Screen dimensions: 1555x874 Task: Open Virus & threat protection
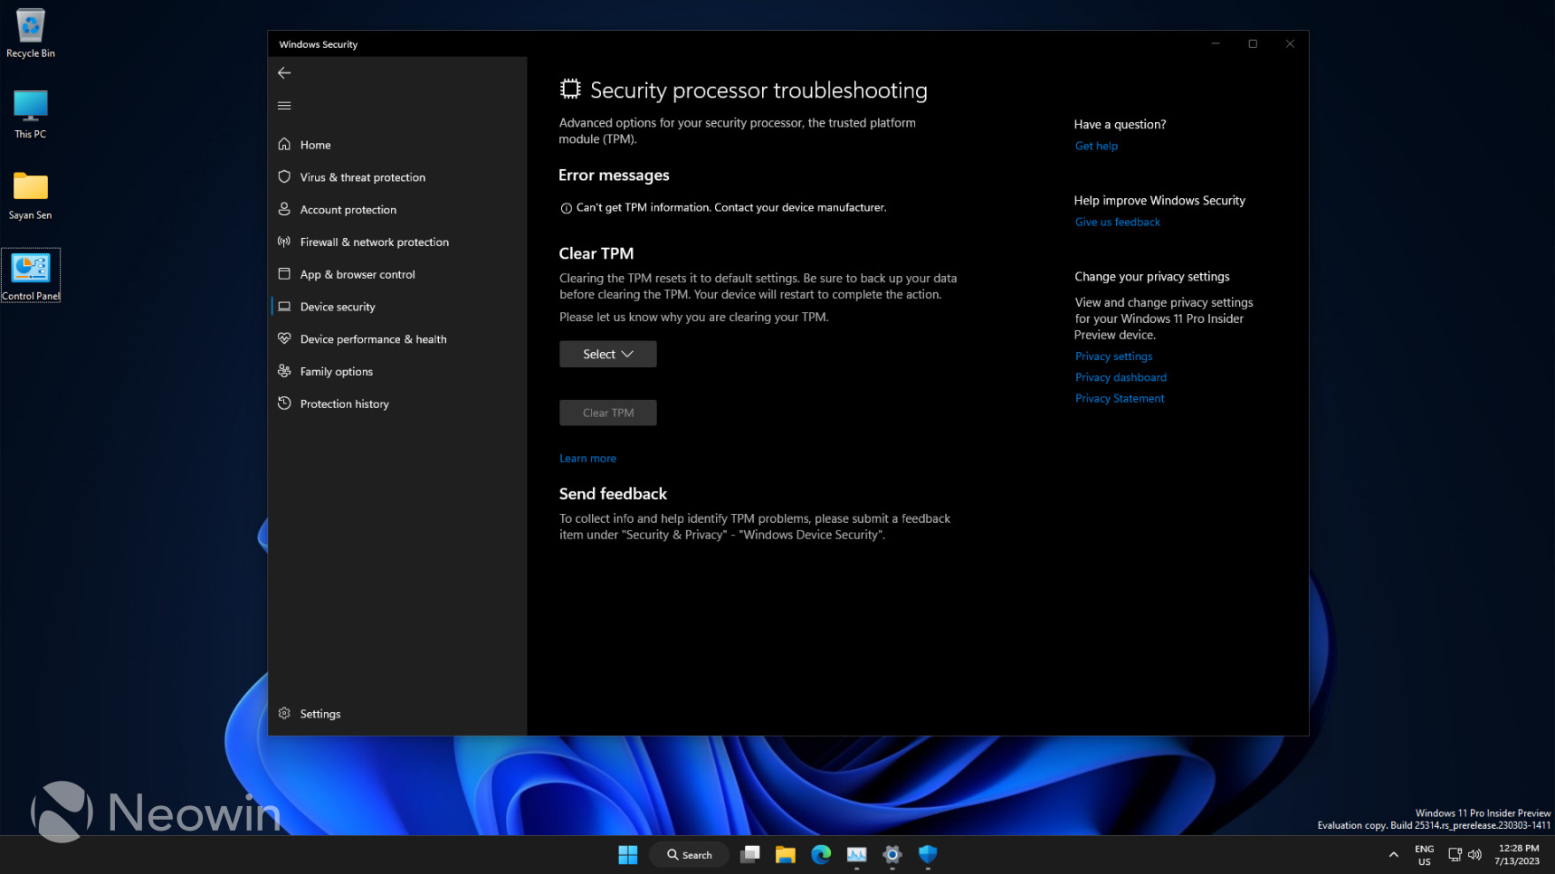(362, 177)
